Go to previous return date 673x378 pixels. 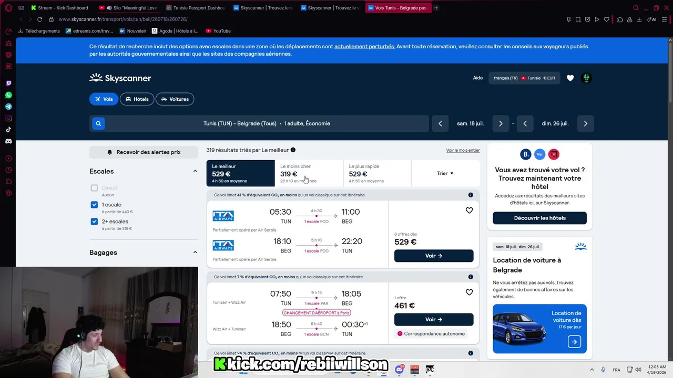tap(525, 124)
